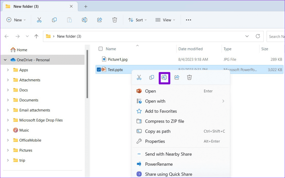
Task: Expand the address bar history dropdown
Action: (x=247, y=36)
